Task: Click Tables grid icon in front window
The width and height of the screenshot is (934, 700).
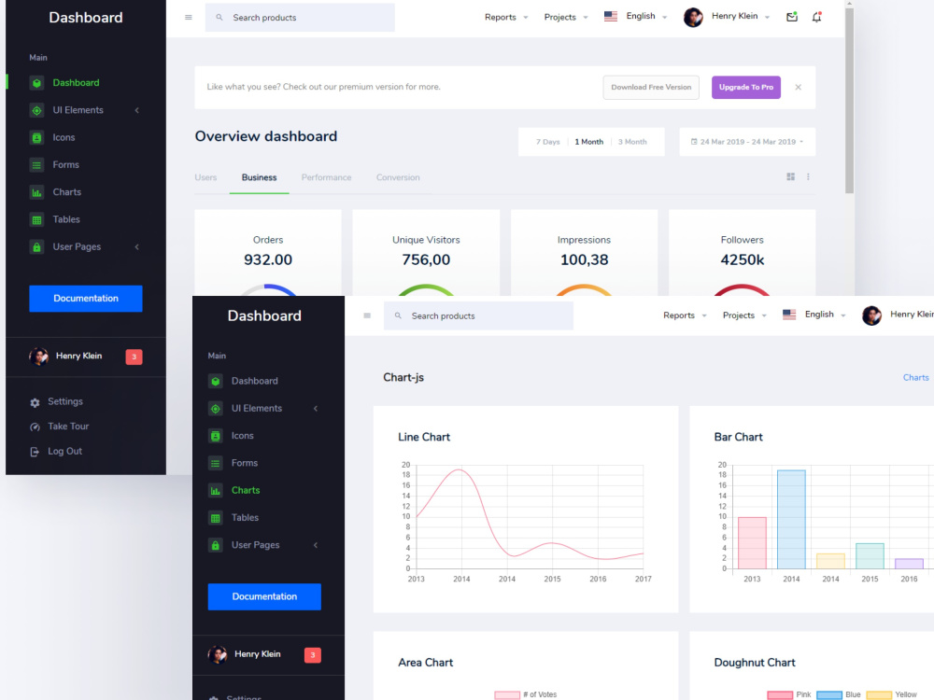Action: tap(215, 518)
